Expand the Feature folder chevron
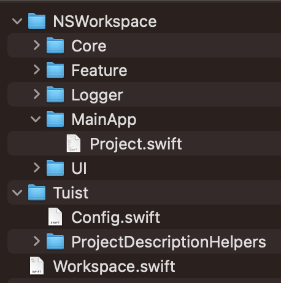281x283 pixels. [x=37, y=70]
